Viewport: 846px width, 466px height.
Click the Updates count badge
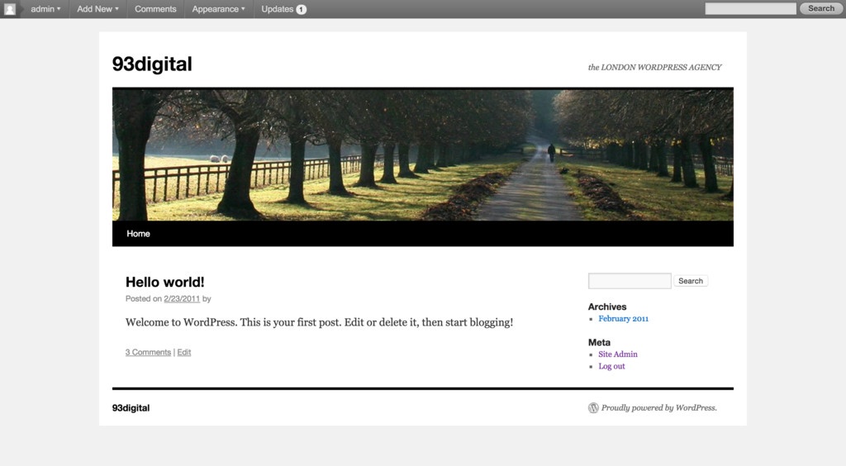point(301,9)
